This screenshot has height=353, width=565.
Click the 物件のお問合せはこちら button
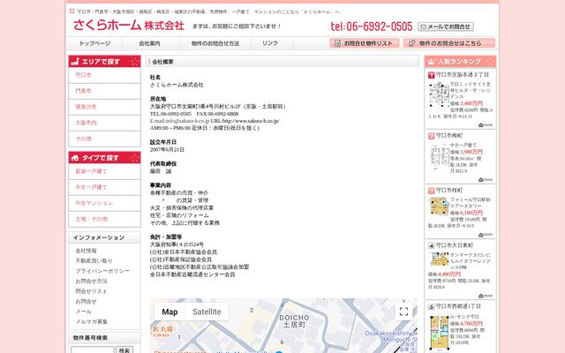pyautogui.click(x=449, y=43)
